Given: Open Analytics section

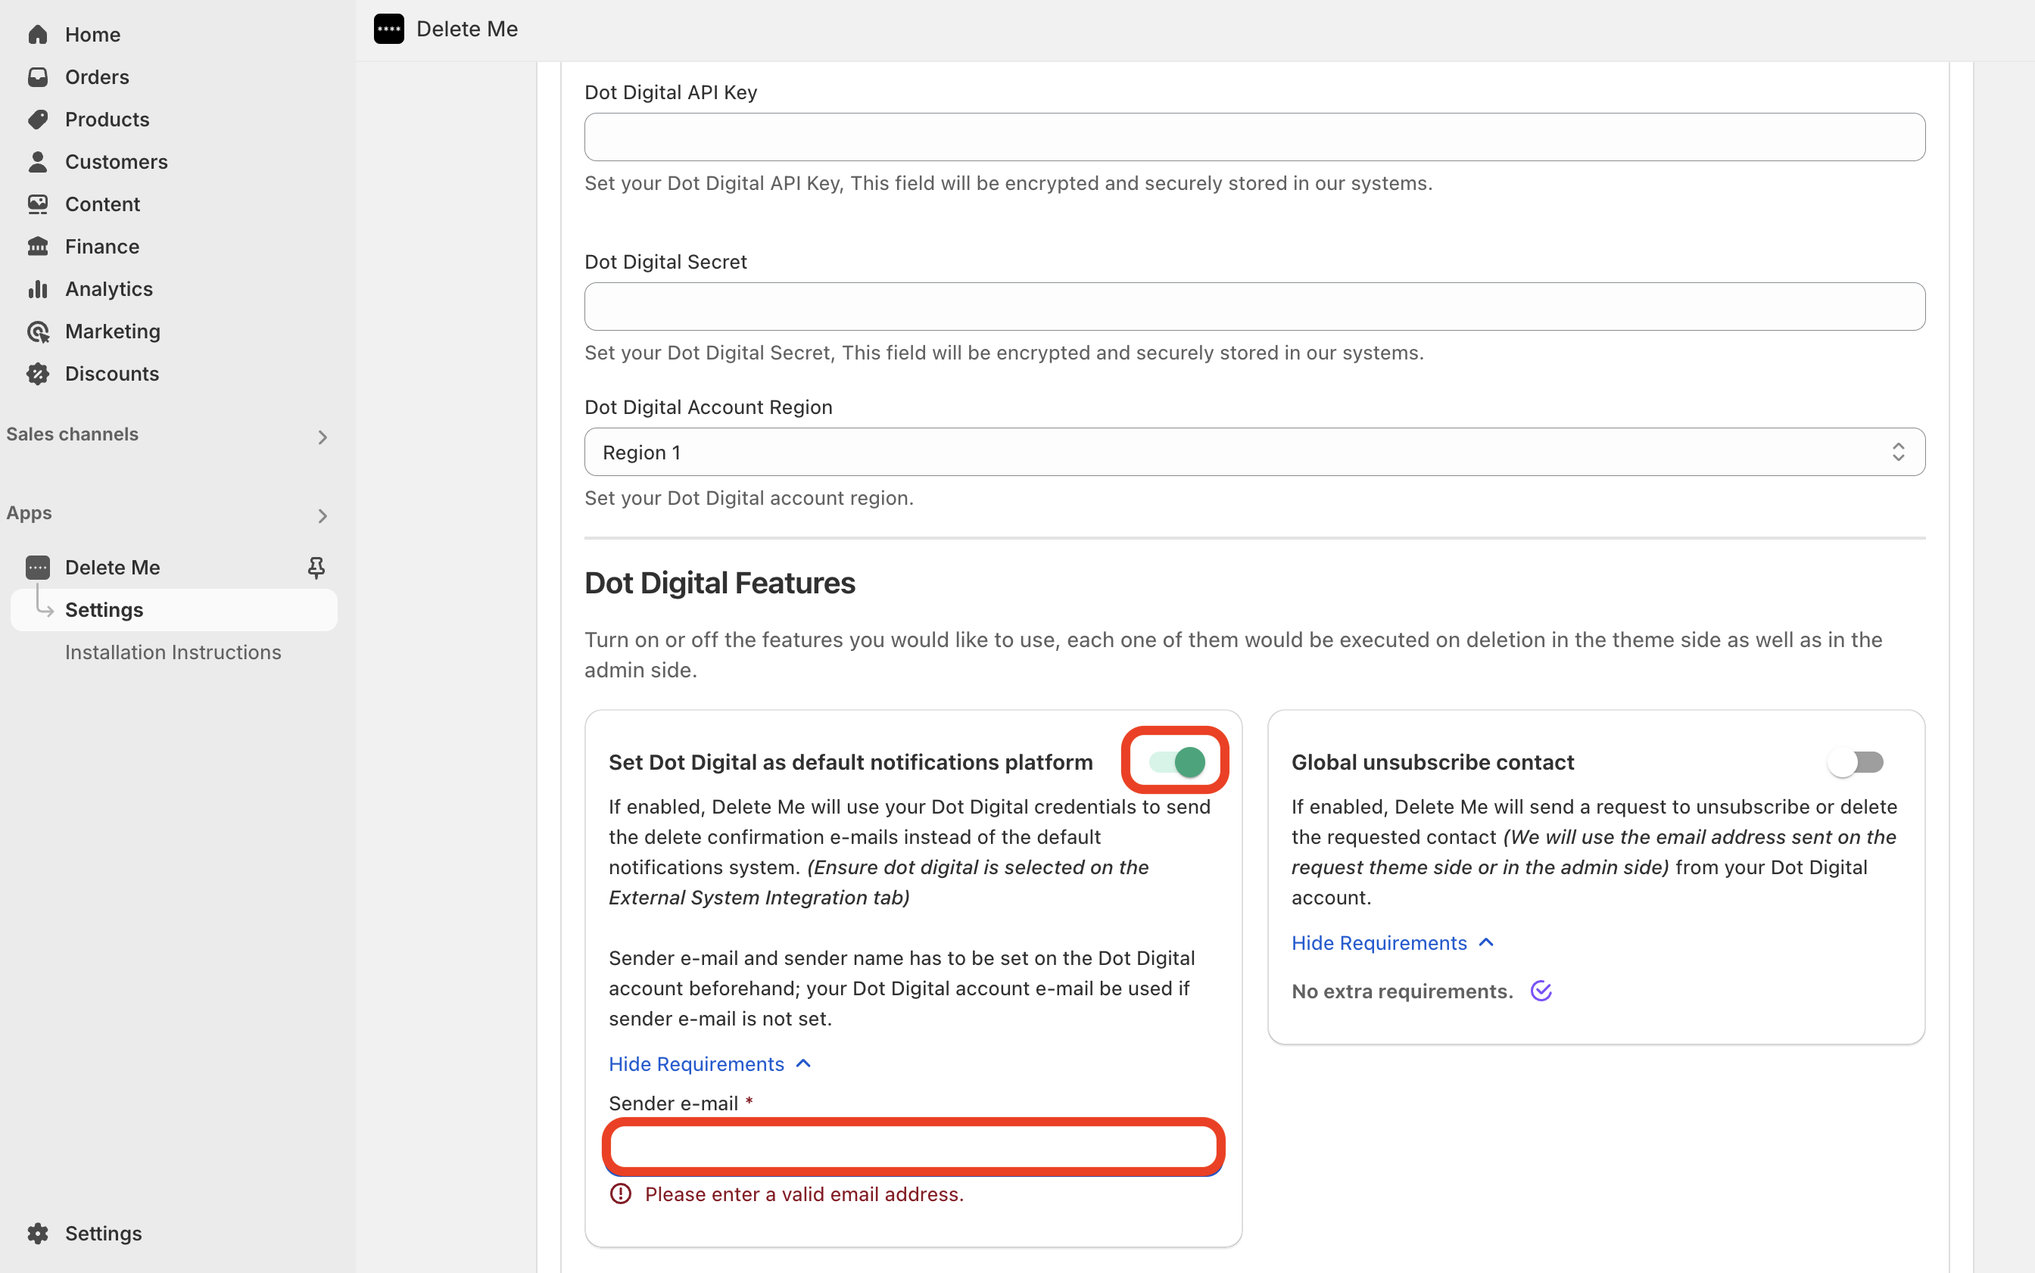Looking at the screenshot, I should 108,289.
